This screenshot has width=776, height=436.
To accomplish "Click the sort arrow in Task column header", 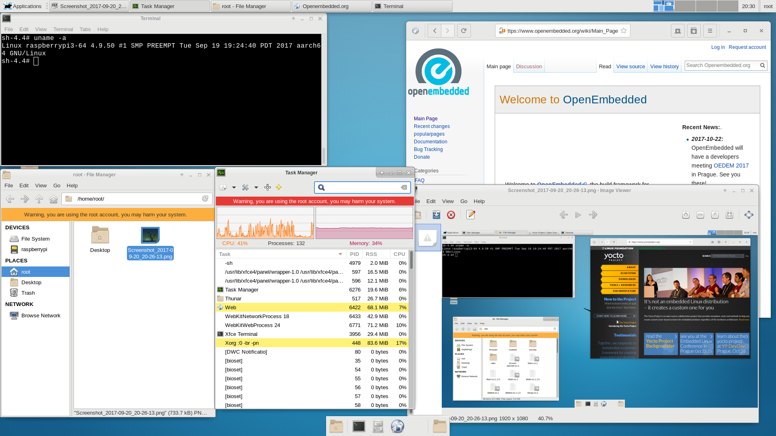I will [340, 254].
